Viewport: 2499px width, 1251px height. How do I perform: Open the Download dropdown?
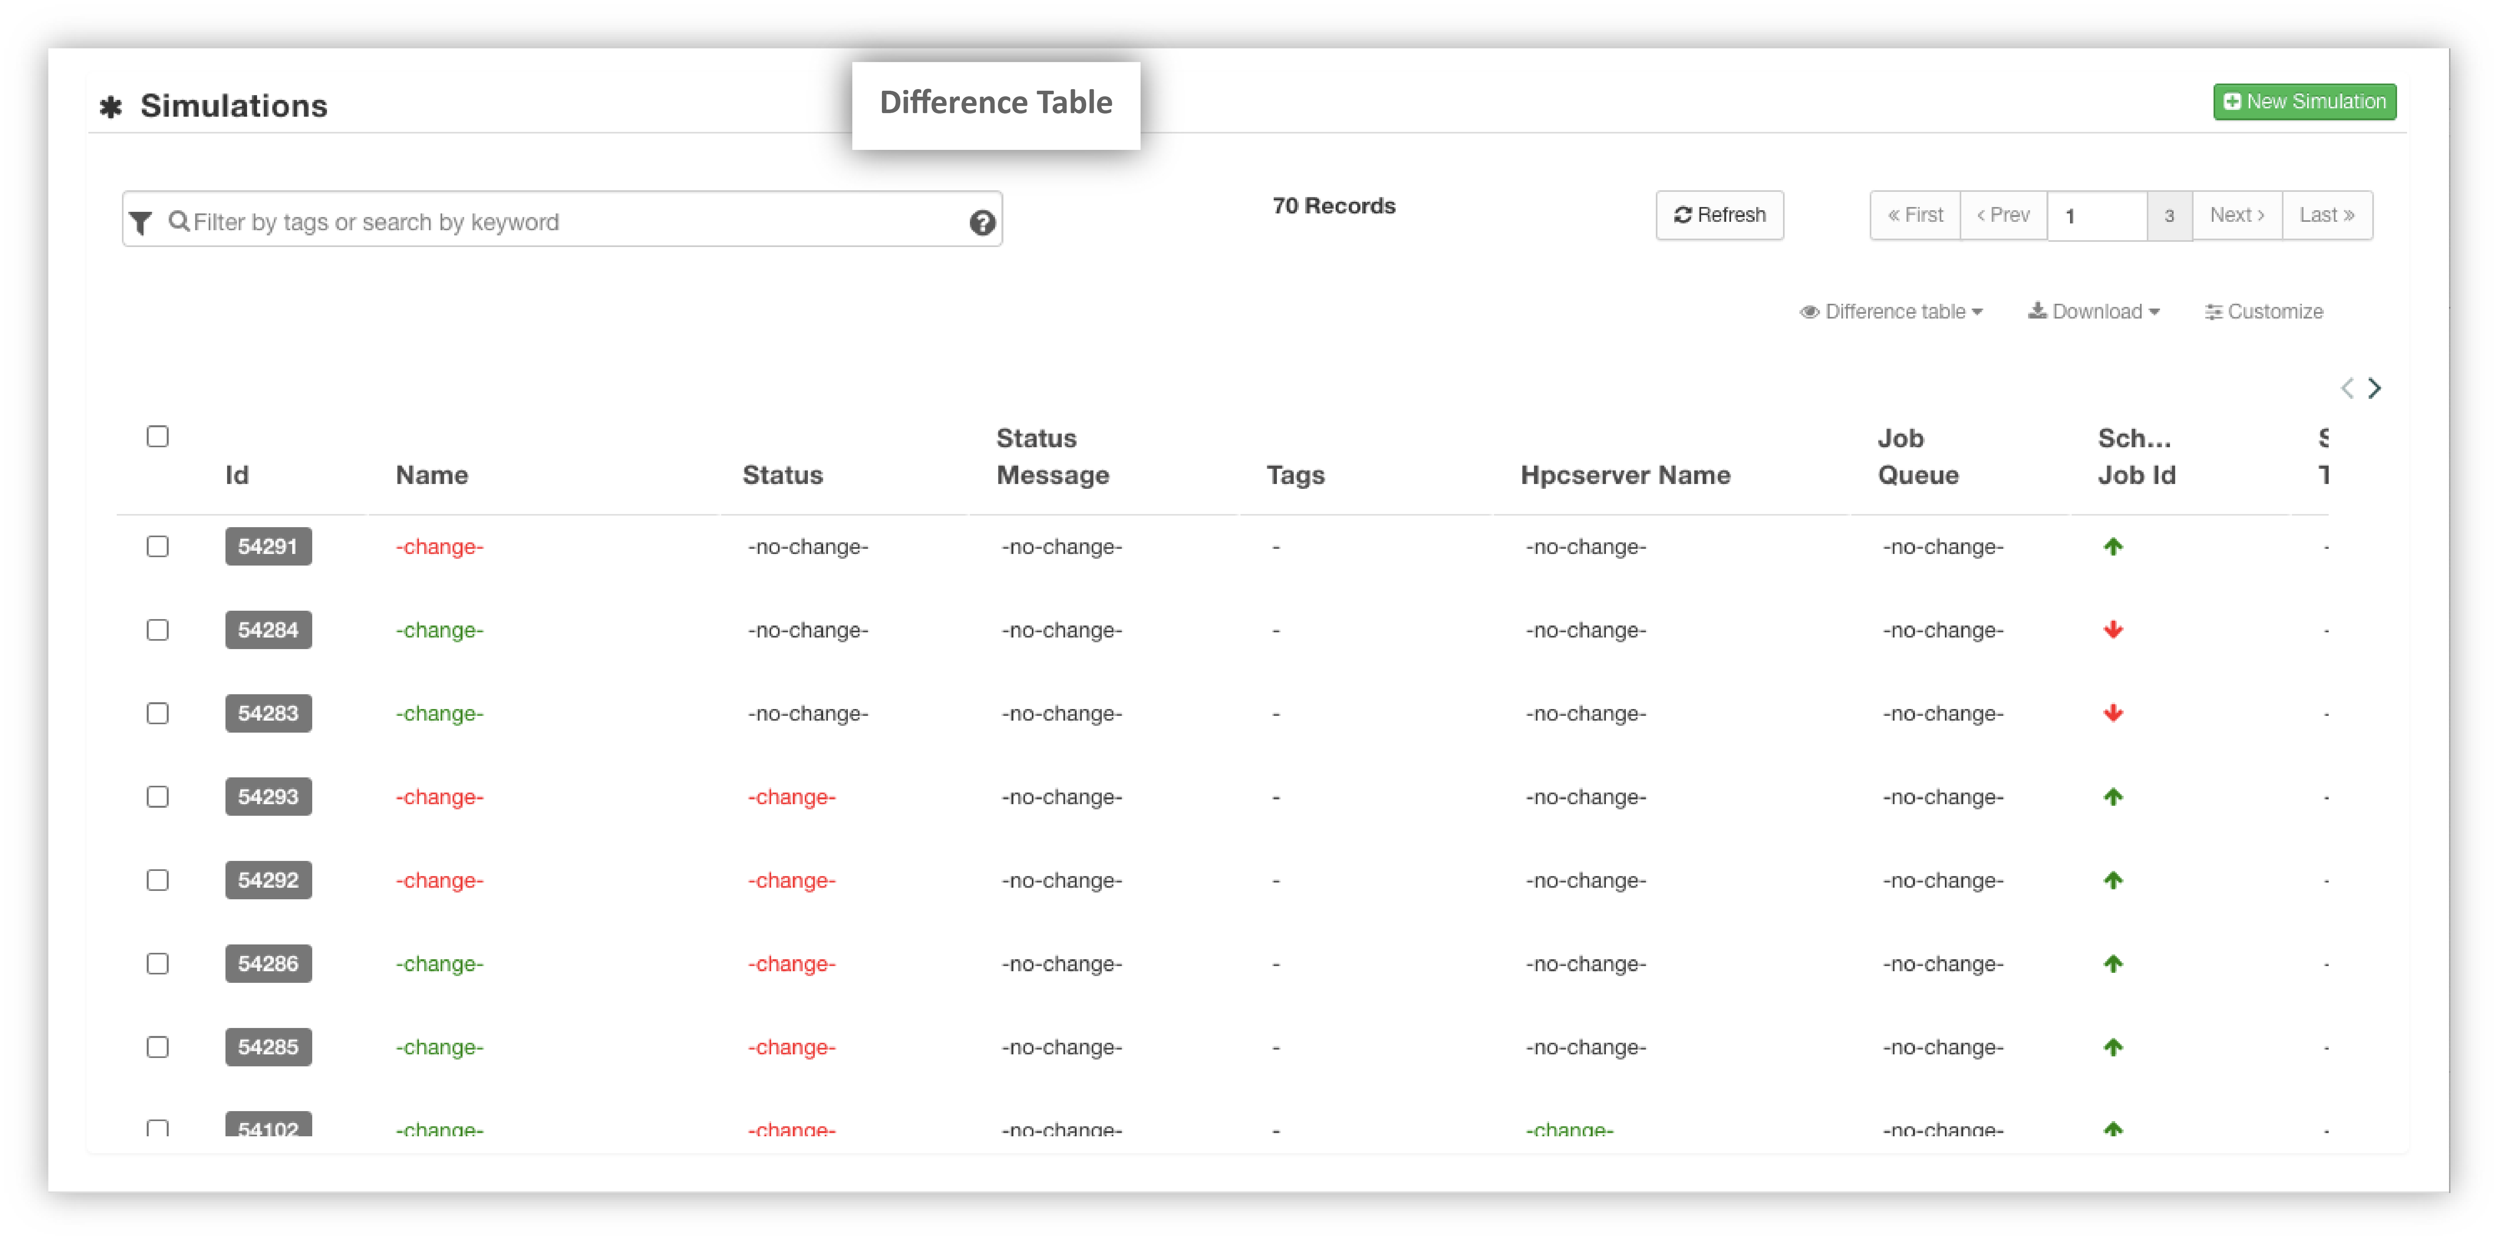[x=2094, y=311]
